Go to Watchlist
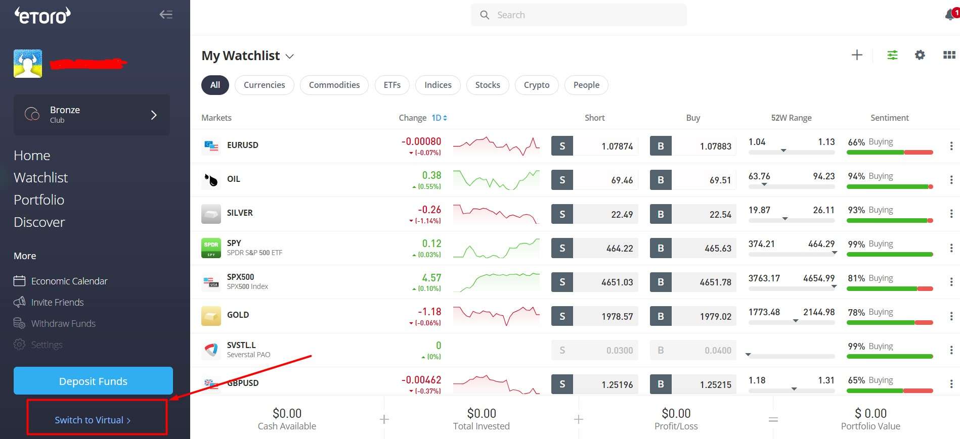This screenshot has height=439, width=960. pos(40,178)
